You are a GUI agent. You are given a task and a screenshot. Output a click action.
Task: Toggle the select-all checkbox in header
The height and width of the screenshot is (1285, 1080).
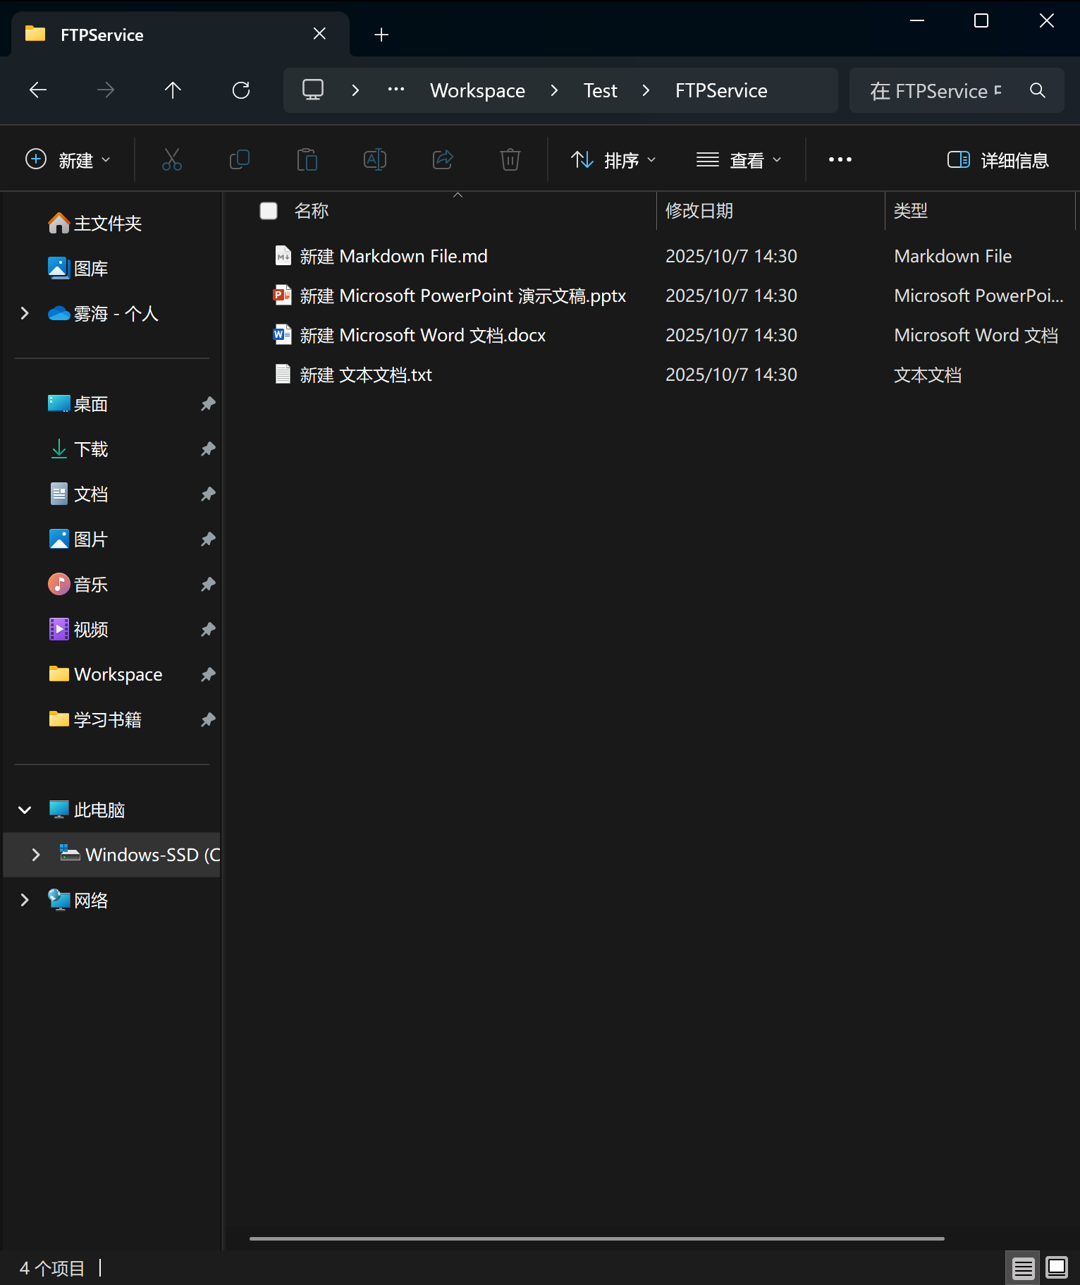[269, 211]
